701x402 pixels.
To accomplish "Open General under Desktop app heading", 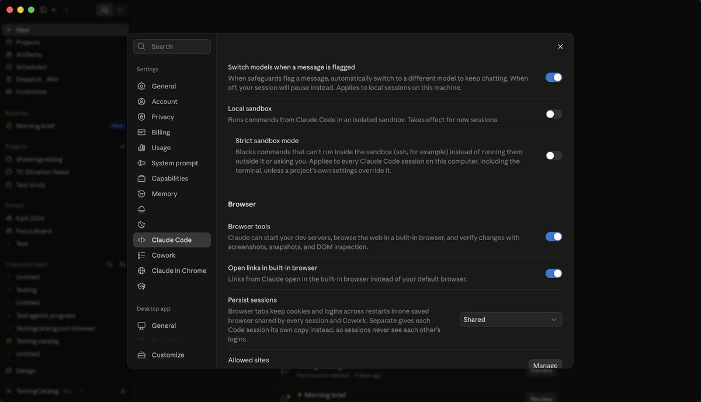I will tap(172, 325).
